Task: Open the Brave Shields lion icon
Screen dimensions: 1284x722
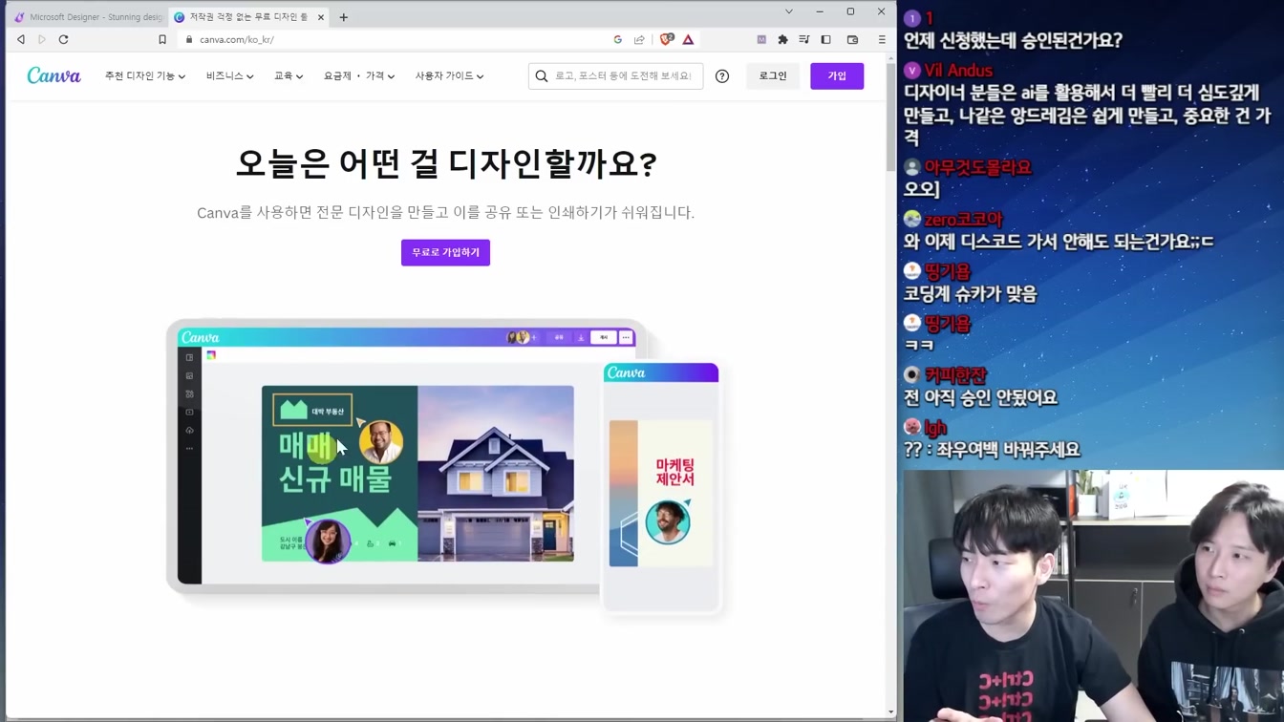Action: coord(667,39)
